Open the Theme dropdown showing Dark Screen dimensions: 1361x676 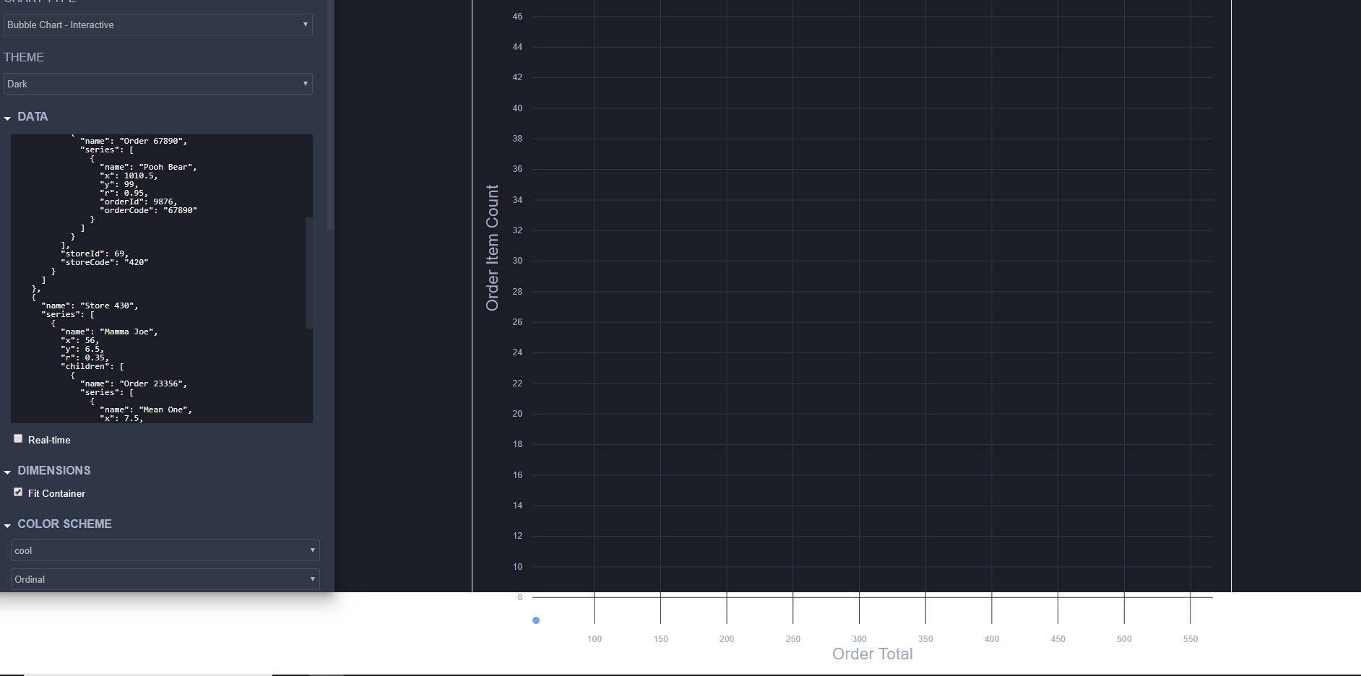point(158,83)
